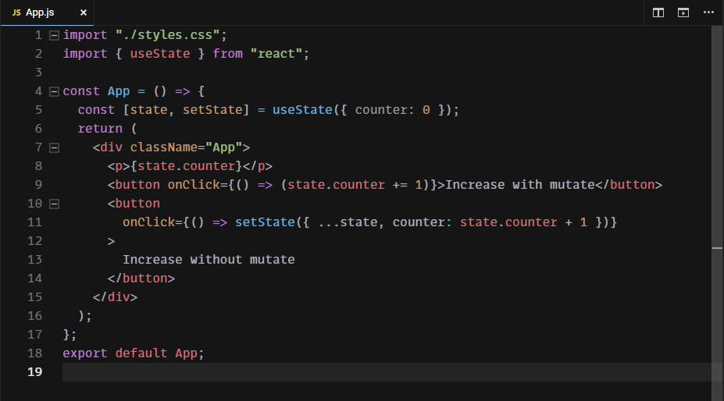Collapse the div block fold at line 7

click(x=54, y=147)
